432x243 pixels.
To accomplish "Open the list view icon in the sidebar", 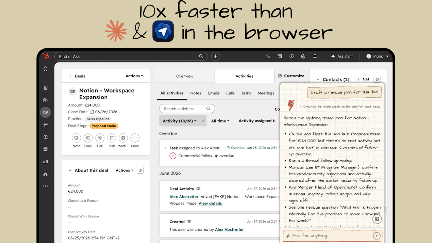I will 46,149.
